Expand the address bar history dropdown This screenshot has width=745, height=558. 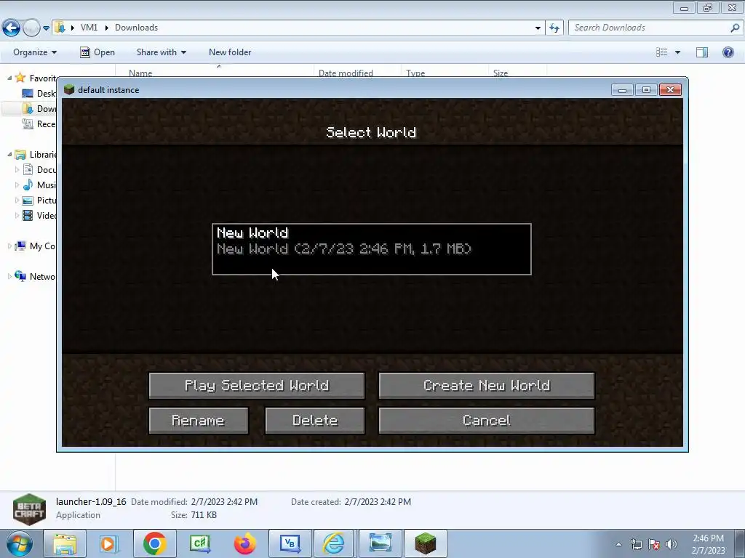point(538,28)
